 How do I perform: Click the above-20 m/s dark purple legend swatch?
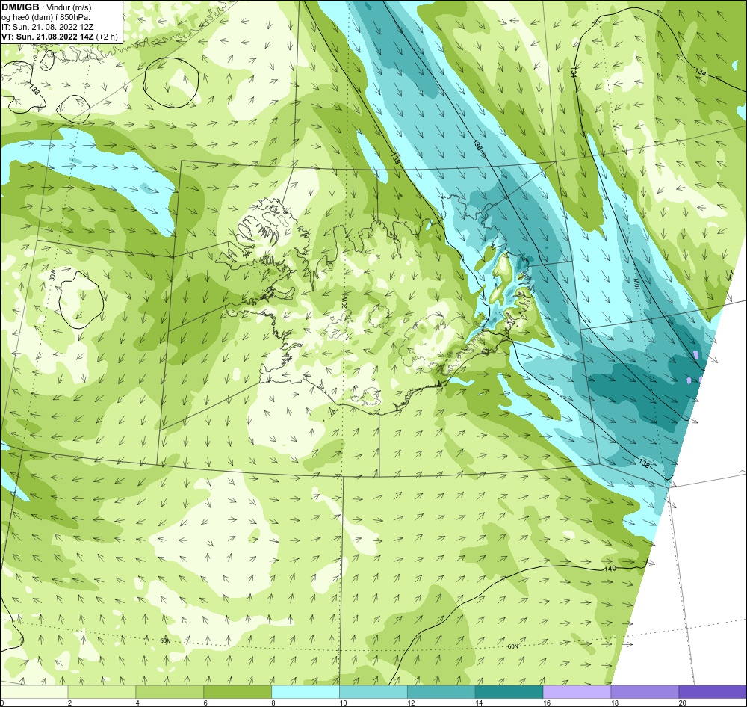click(713, 692)
